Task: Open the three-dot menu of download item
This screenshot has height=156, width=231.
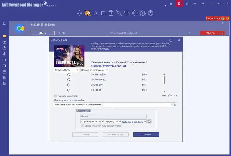Action: click(223, 24)
